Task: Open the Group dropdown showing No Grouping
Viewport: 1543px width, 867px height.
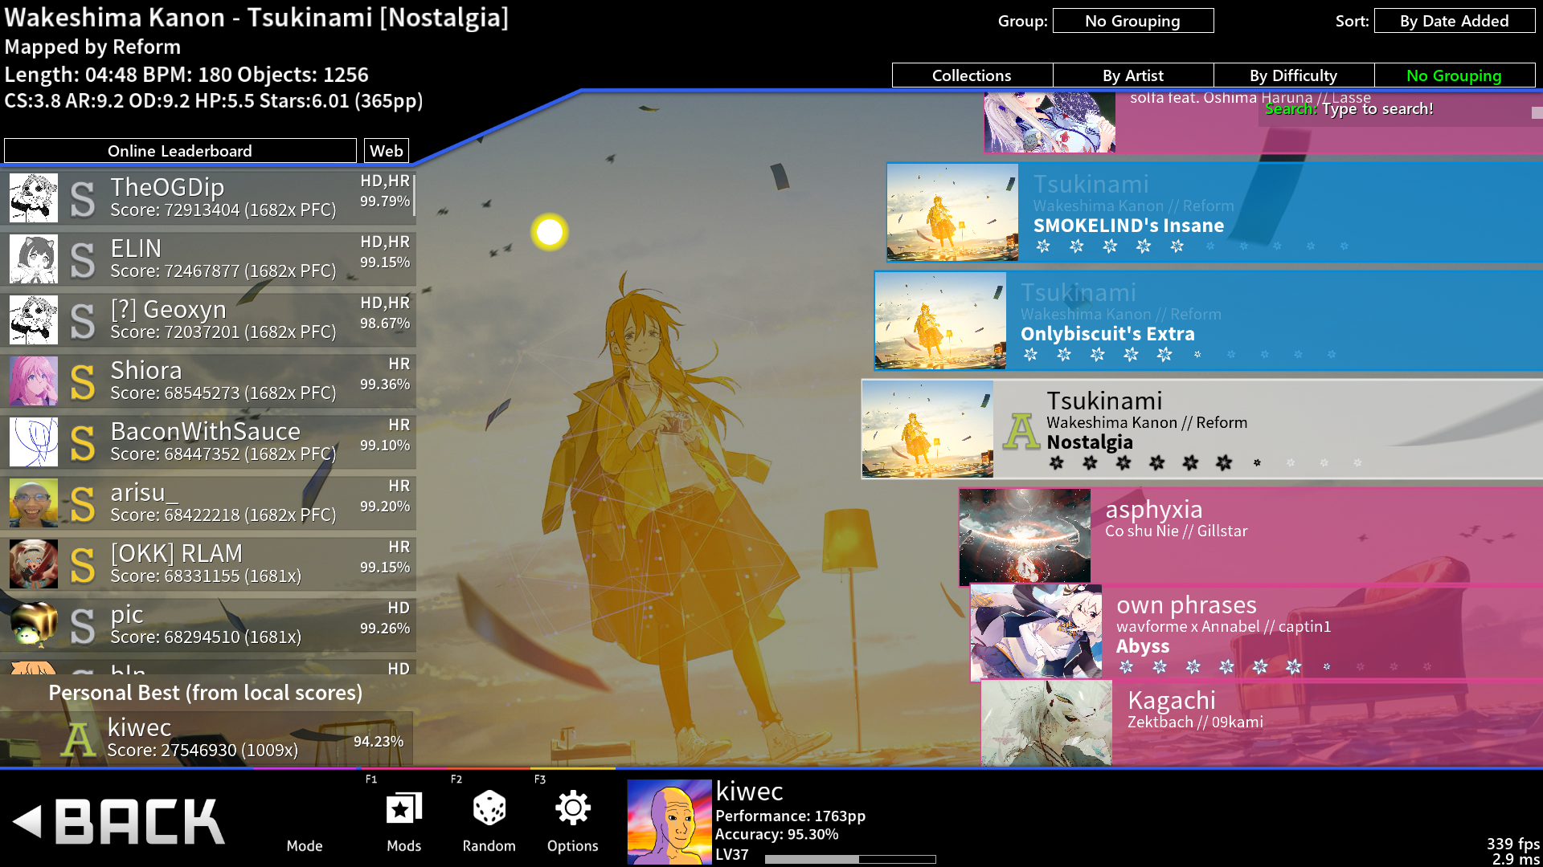Action: click(1132, 21)
